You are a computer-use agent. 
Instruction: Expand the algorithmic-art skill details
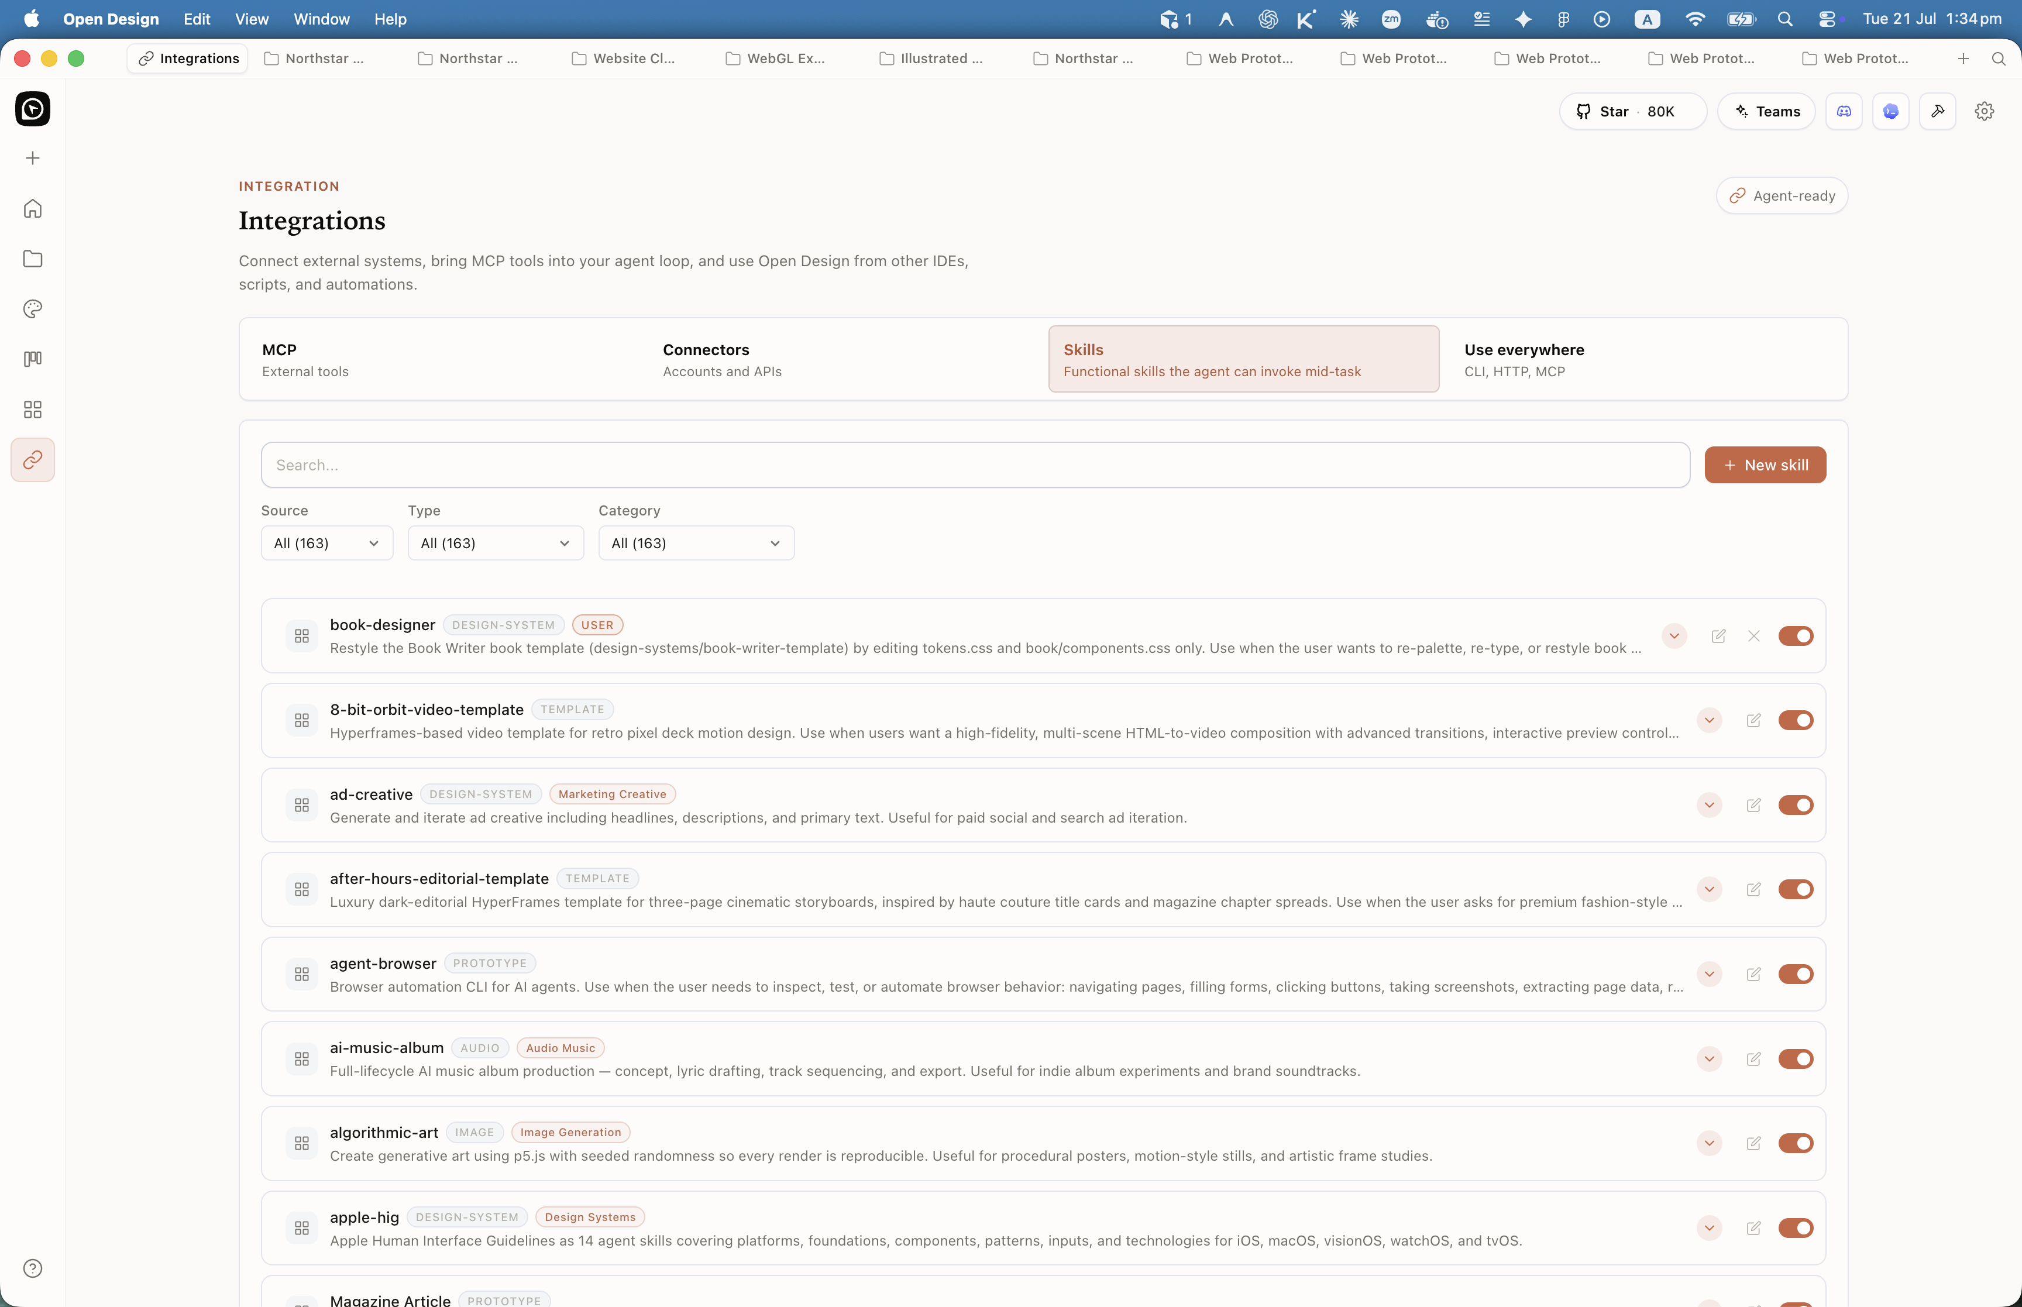(1709, 1143)
